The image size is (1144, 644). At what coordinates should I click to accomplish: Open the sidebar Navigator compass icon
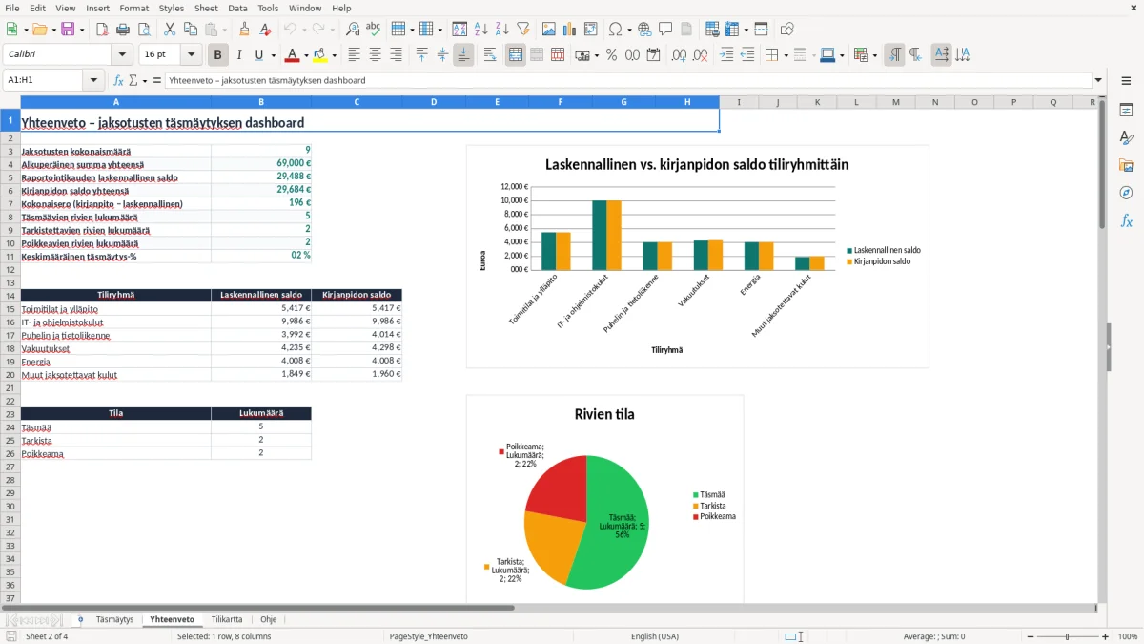pos(1126,193)
